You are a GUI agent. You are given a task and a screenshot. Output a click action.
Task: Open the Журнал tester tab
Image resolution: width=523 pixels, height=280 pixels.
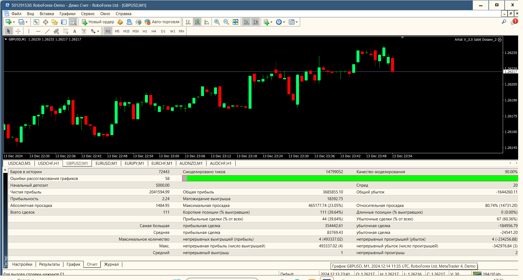(x=111, y=264)
